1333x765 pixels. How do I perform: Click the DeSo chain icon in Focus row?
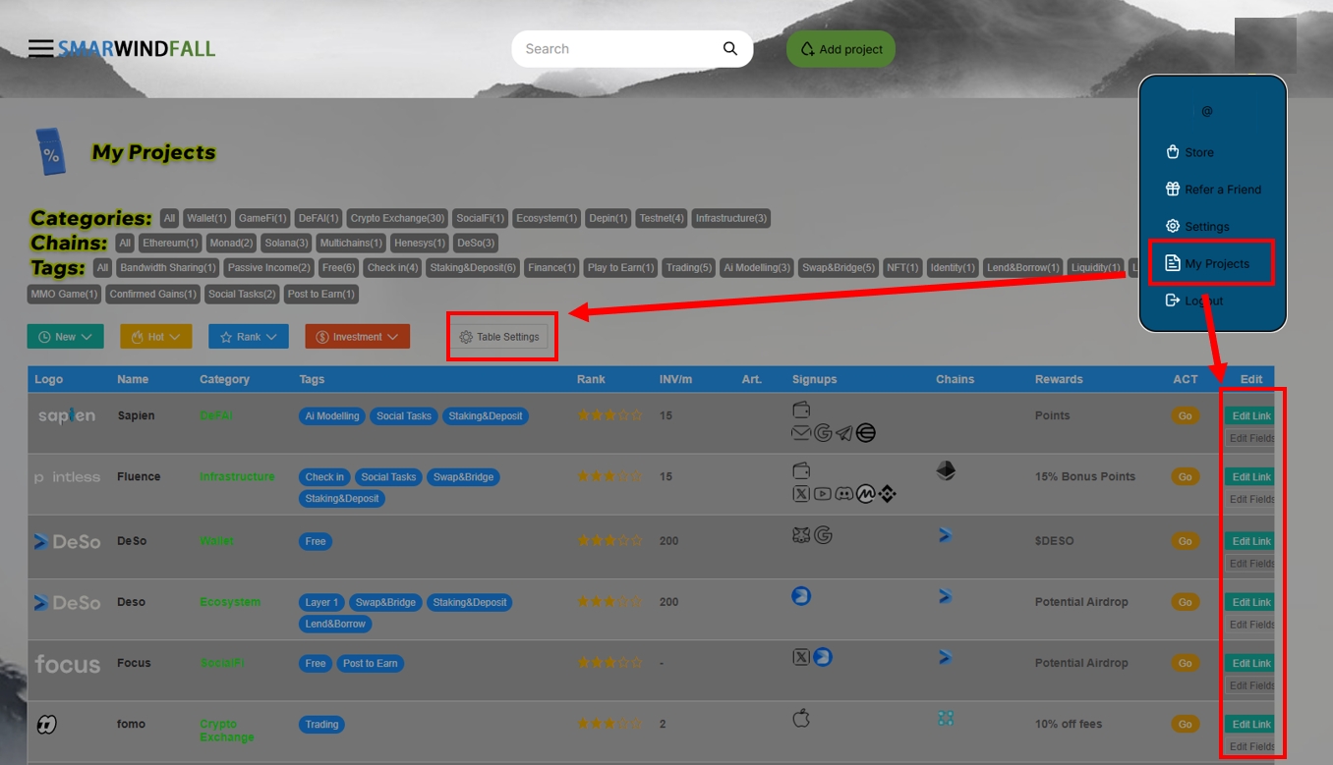pos(945,657)
